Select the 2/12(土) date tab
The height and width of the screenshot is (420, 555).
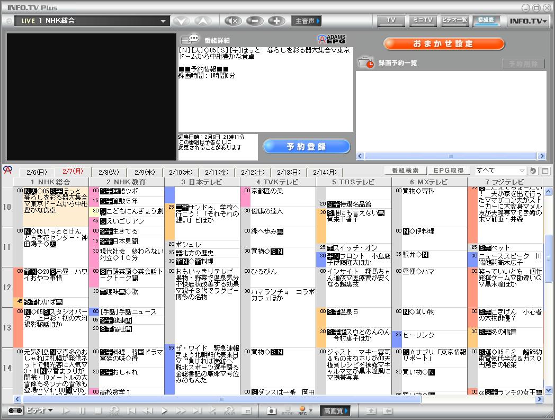tap(253, 172)
